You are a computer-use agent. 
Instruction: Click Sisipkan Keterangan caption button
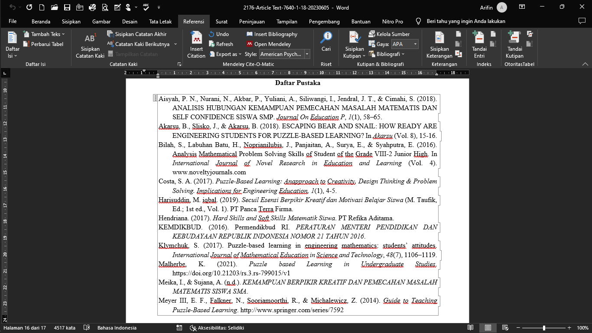pyautogui.click(x=439, y=45)
